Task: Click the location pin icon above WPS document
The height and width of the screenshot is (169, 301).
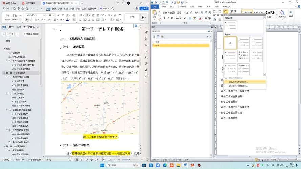Action: point(136,26)
